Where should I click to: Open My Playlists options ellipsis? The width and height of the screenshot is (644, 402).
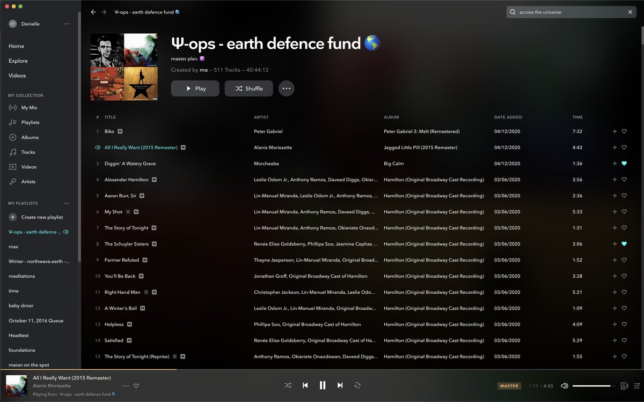click(x=67, y=203)
